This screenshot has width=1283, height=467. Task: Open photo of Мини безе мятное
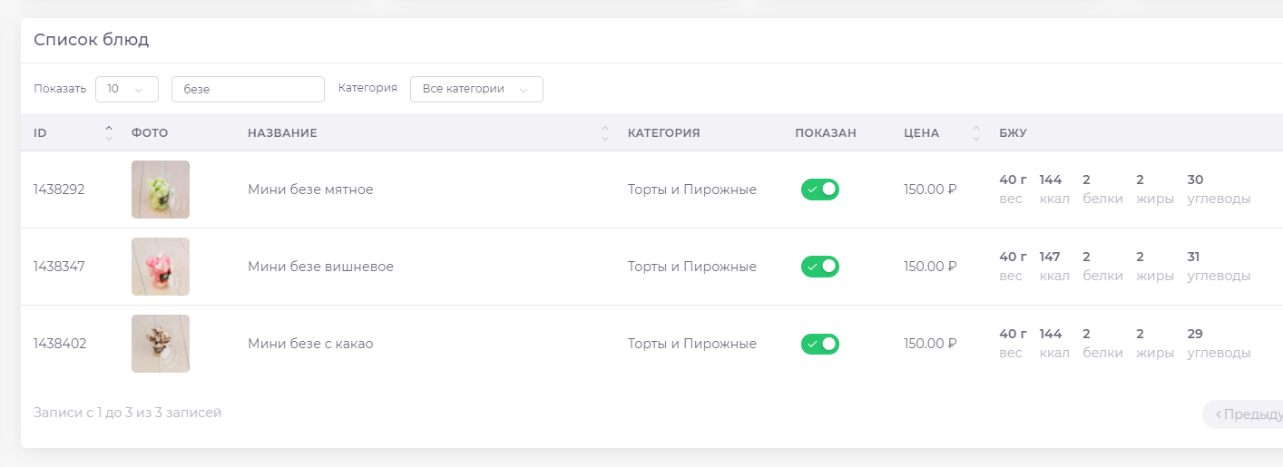click(x=161, y=190)
